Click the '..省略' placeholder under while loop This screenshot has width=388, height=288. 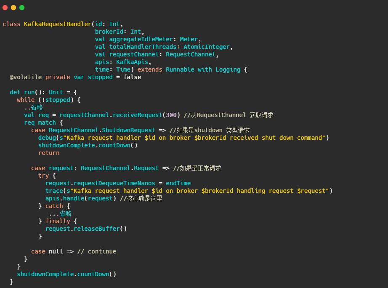click(x=33, y=107)
